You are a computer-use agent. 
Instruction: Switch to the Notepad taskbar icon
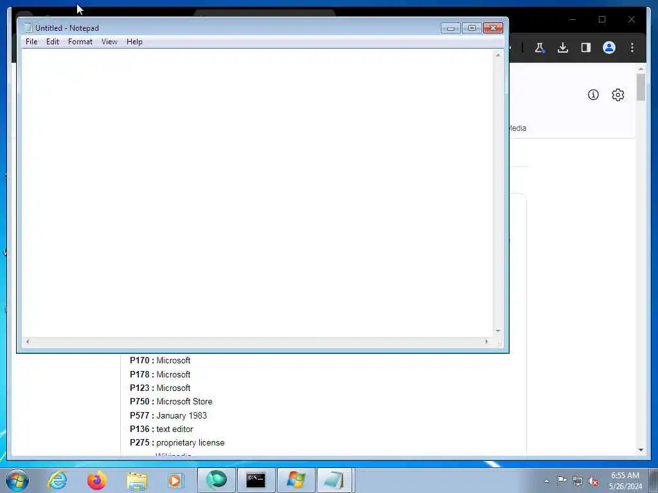(335, 480)
